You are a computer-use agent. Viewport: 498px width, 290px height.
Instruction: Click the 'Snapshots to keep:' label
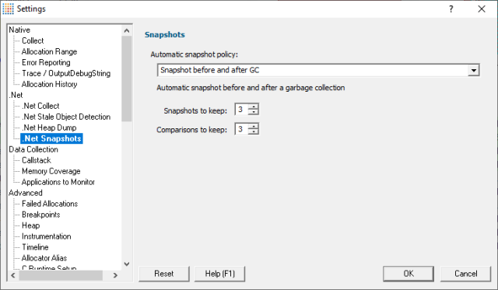(x=195, y=110)
